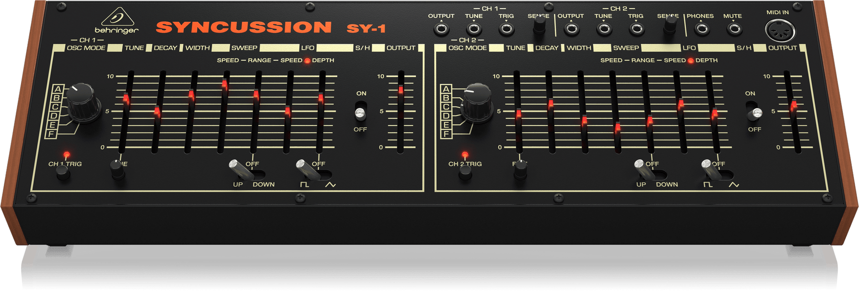Click the CH 1 TRIG input jack
This screenshot has height=291, width=859.
tap(506, 29)
